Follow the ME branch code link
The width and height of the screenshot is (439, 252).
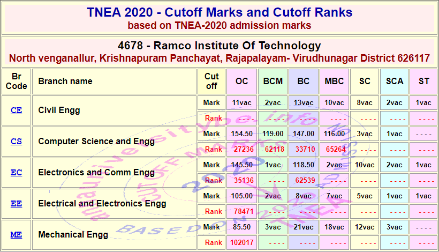[x=16, y=235]
